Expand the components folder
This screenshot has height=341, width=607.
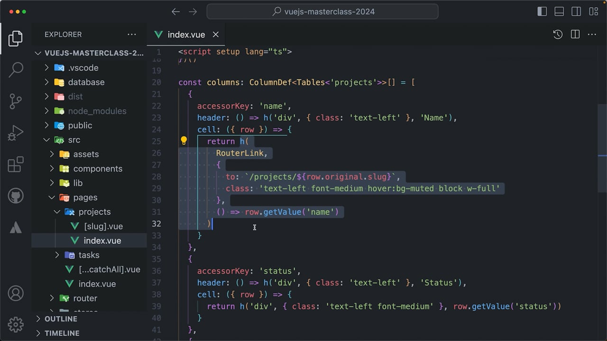tap(89, 169)
